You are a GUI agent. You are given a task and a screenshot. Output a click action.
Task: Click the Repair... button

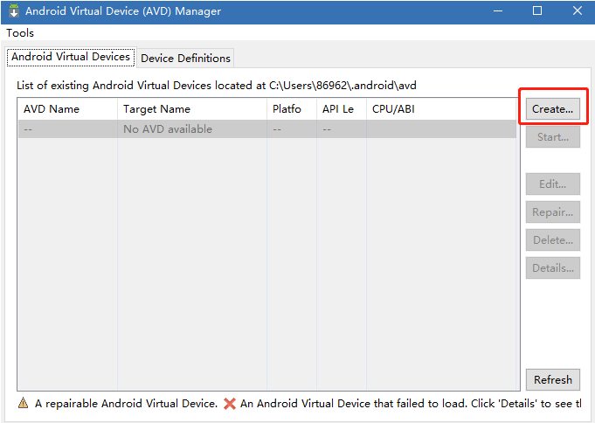pyautogui.click(x=552, y=212)
